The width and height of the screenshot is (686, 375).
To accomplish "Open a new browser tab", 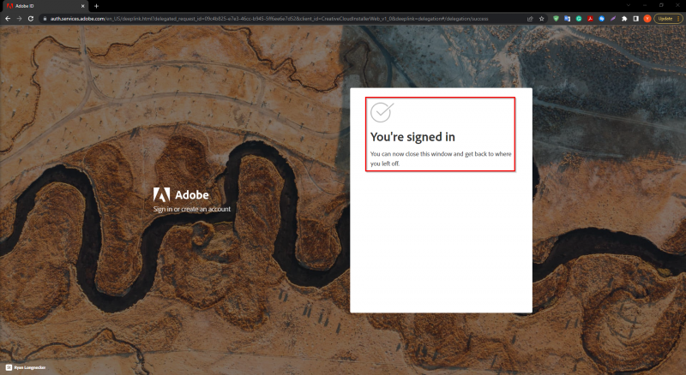I will tap(96, 6).
